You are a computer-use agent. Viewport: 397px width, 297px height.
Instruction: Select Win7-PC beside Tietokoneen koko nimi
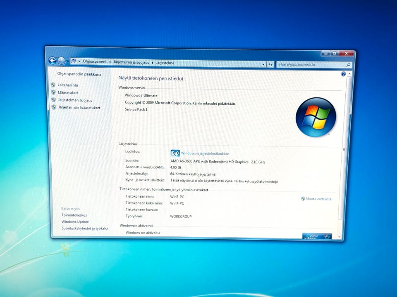click(177, 203)
